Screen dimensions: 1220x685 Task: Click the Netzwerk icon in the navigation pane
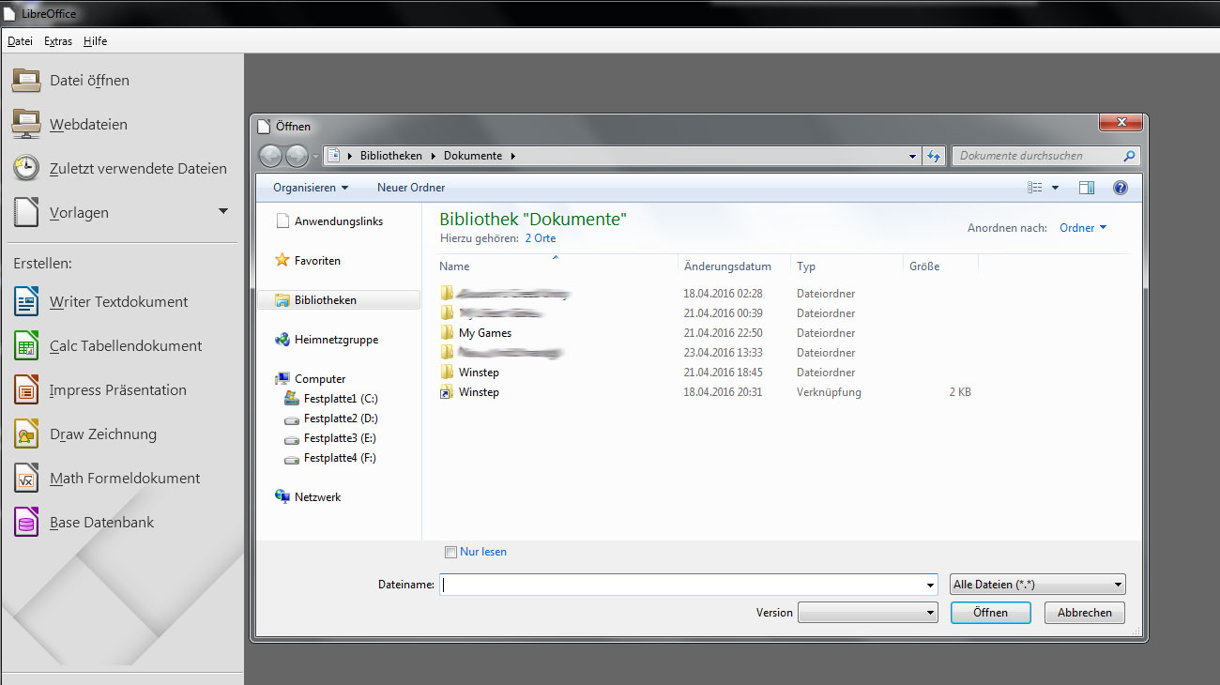pos(282,496)
